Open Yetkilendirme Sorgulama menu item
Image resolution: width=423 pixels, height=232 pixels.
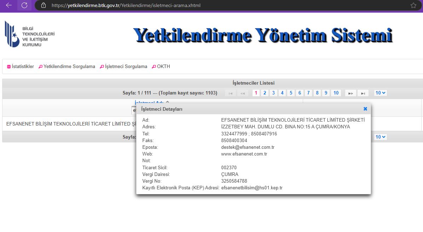coord(67,66)
